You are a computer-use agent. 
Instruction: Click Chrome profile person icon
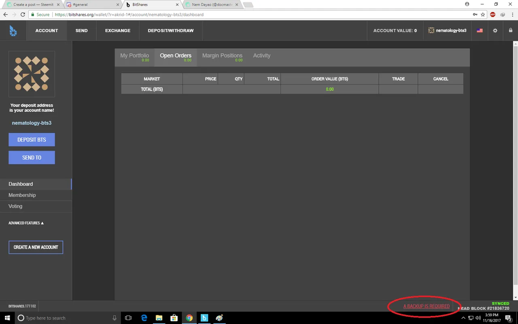click(467, 4)
